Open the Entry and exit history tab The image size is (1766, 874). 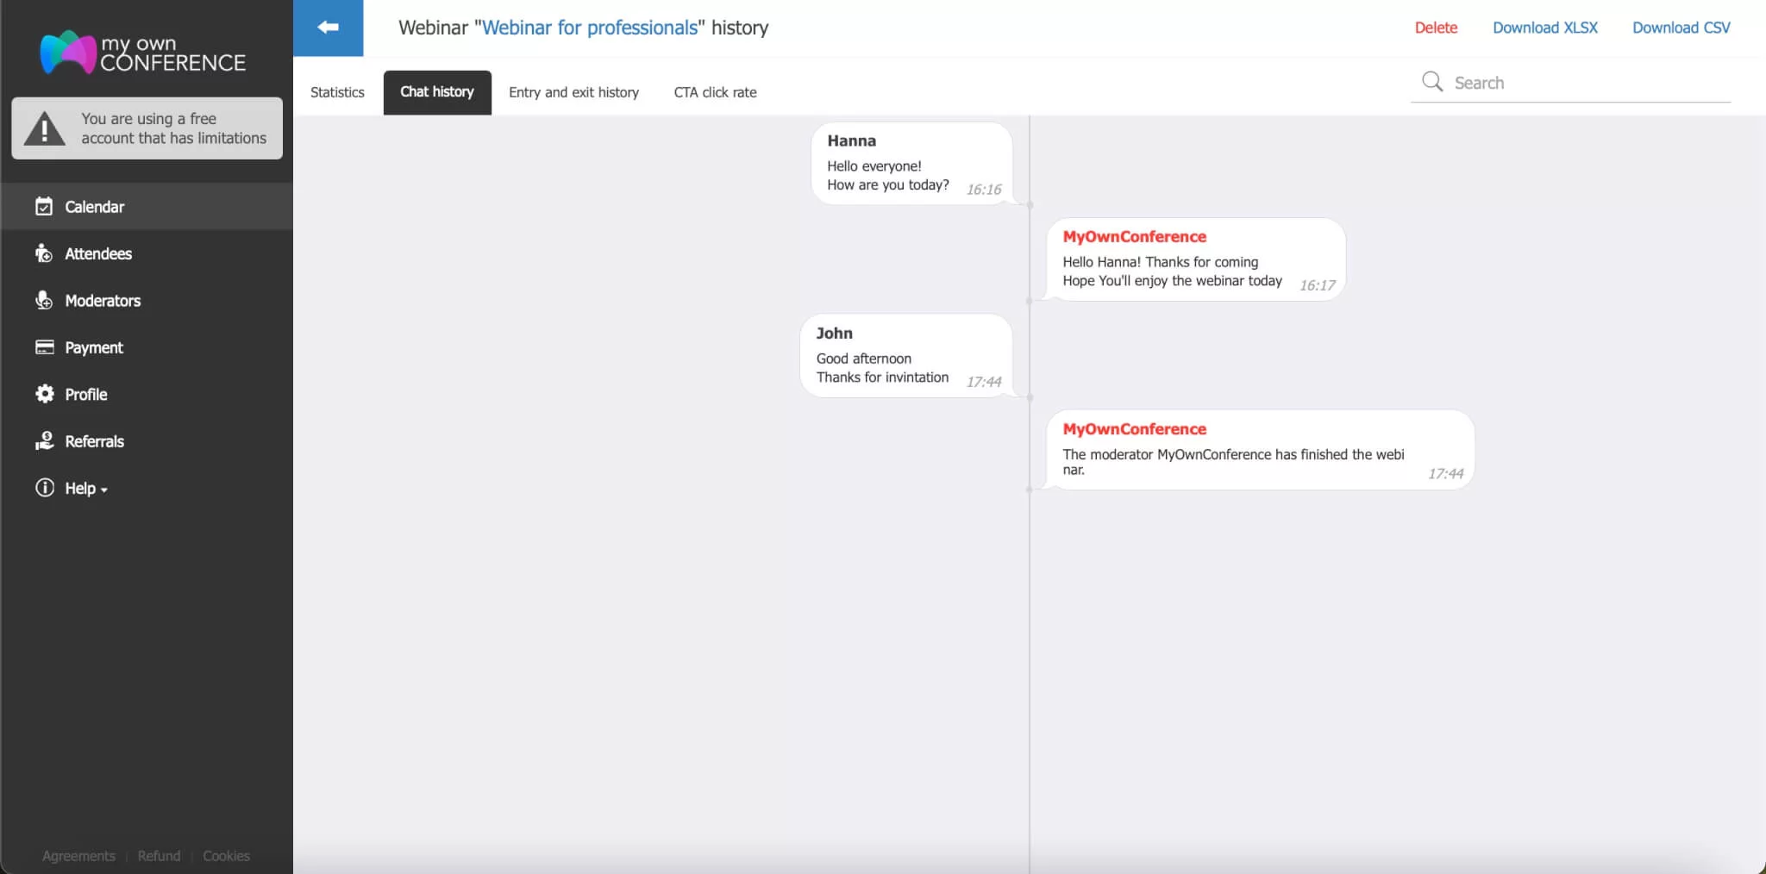click(x=573, y=92)
